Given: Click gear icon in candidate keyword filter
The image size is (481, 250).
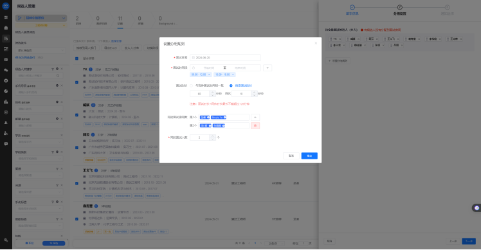Looking at the screenshot, I should click(x=57, y=69).
